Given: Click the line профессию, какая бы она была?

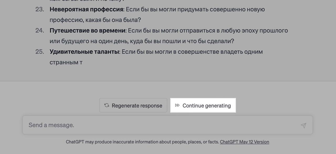Looking at the screenshot, I should 95,20.
